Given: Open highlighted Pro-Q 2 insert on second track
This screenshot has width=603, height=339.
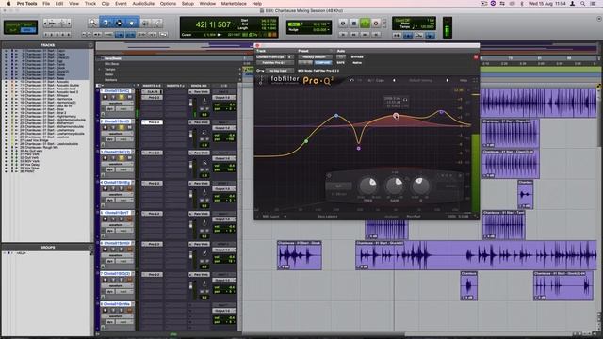Looking at the screenshot, I should click(x=152, y=122).
